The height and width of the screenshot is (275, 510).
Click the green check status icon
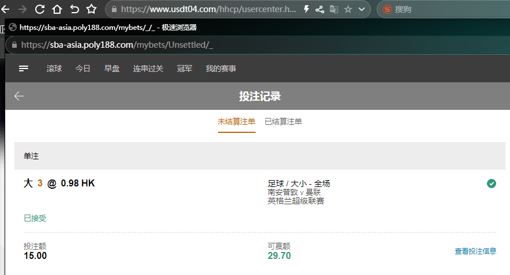click(492, 184)
